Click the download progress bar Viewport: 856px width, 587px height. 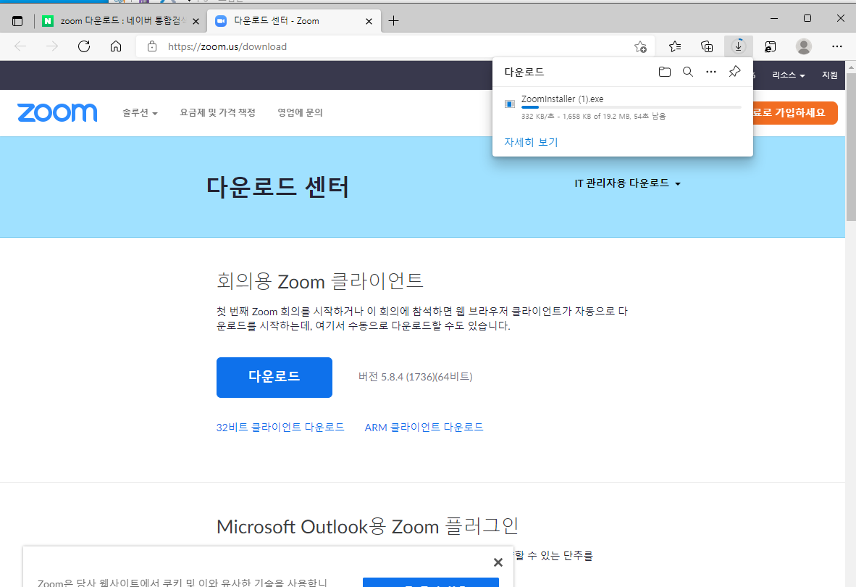point(631,107)
